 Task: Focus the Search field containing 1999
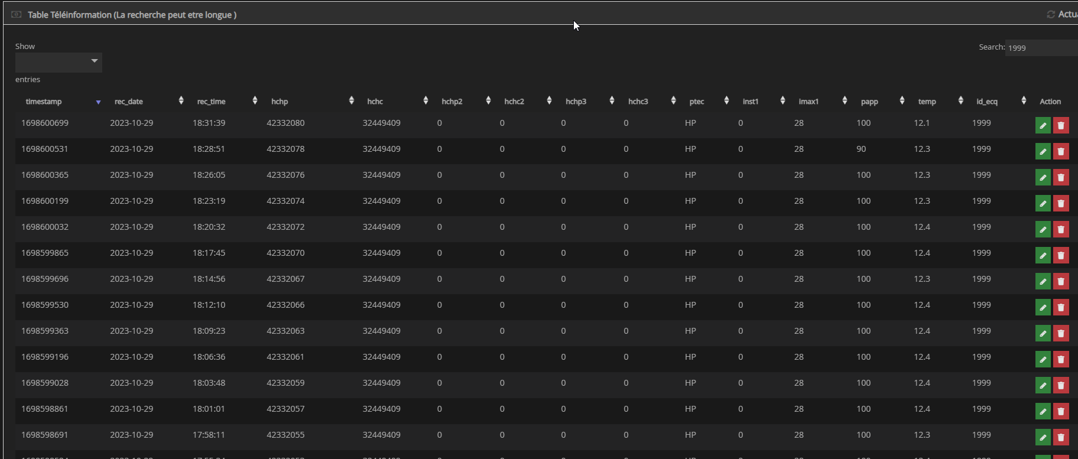[x=1041, y=47]
